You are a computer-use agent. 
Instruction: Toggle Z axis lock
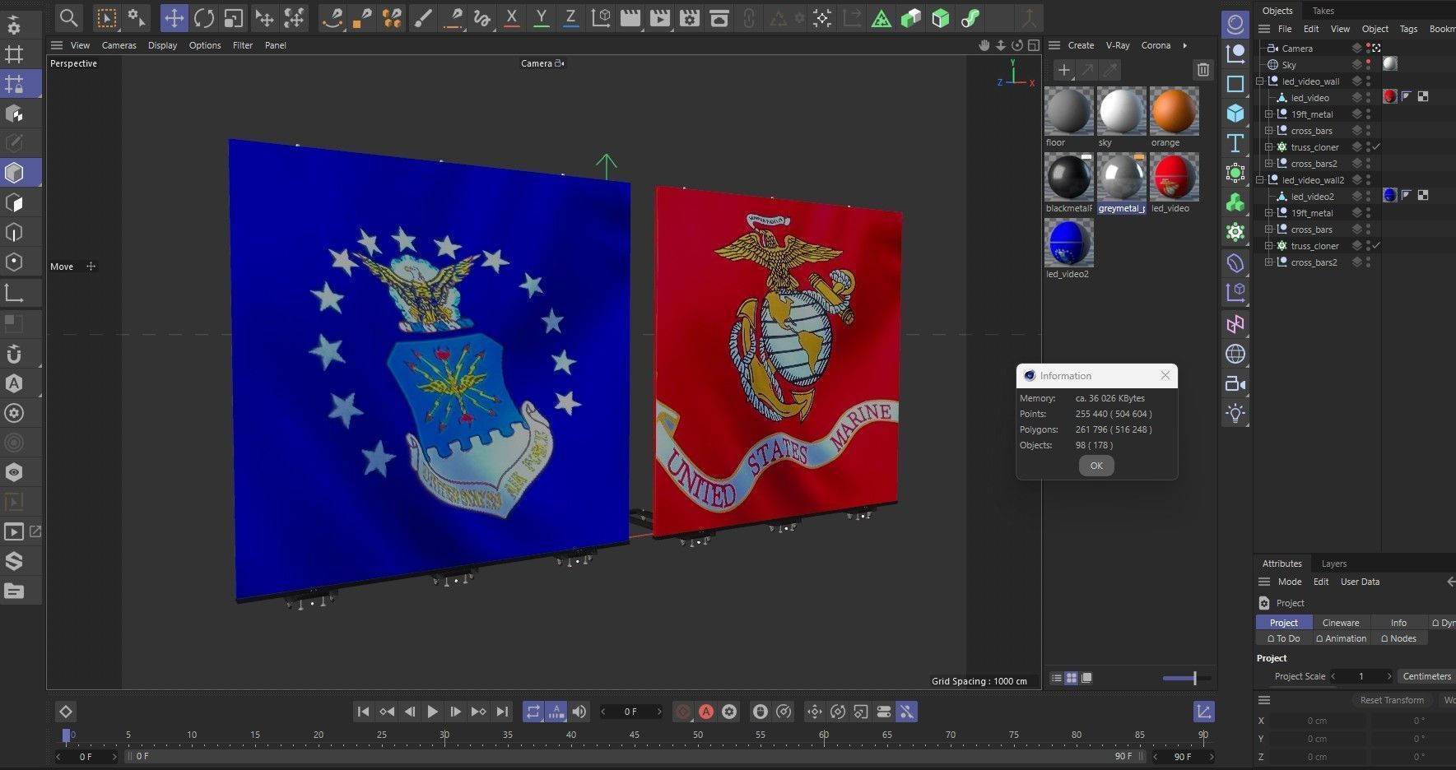[x=570, y=18]
